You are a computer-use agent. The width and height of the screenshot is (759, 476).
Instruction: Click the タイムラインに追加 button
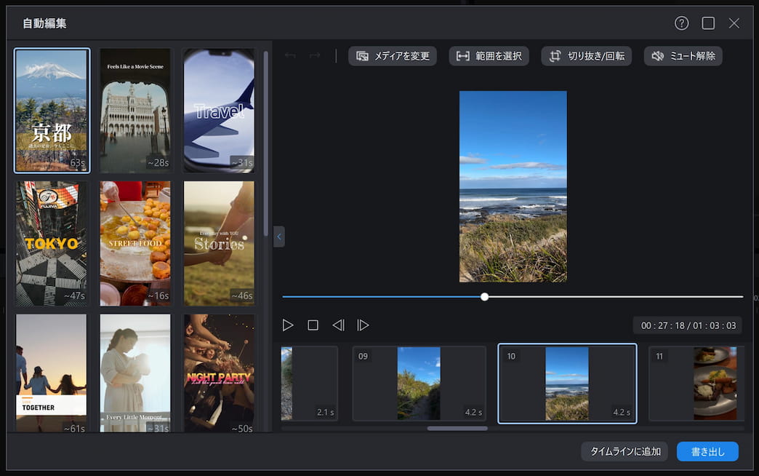pyautogui.click(x=625, y=451)
